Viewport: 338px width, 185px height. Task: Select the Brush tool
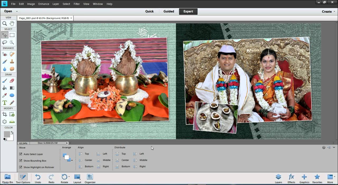[5, 81]
